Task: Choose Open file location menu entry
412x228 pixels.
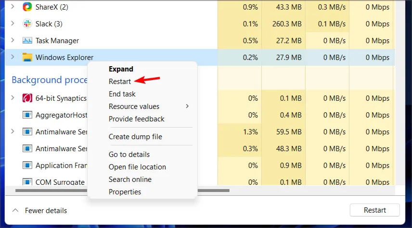Action: coord(137,167)
